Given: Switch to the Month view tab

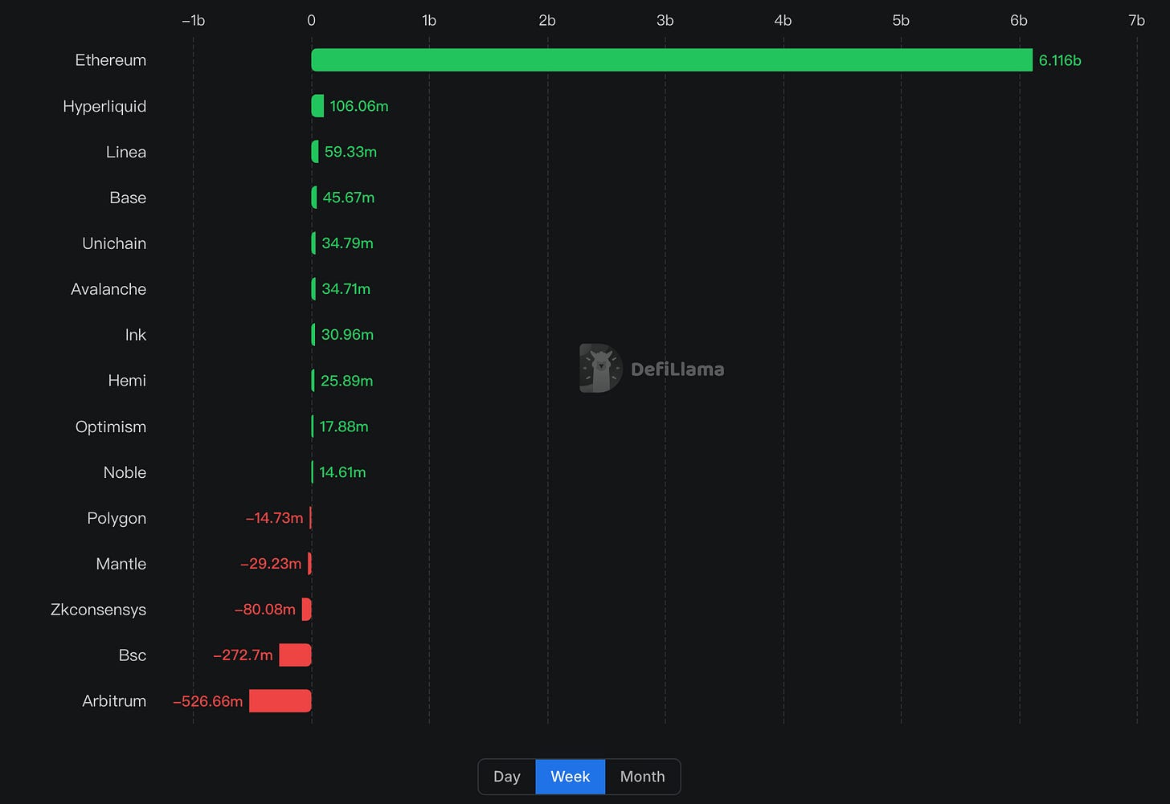Looking at the screenshot, I should pos(642,777).
